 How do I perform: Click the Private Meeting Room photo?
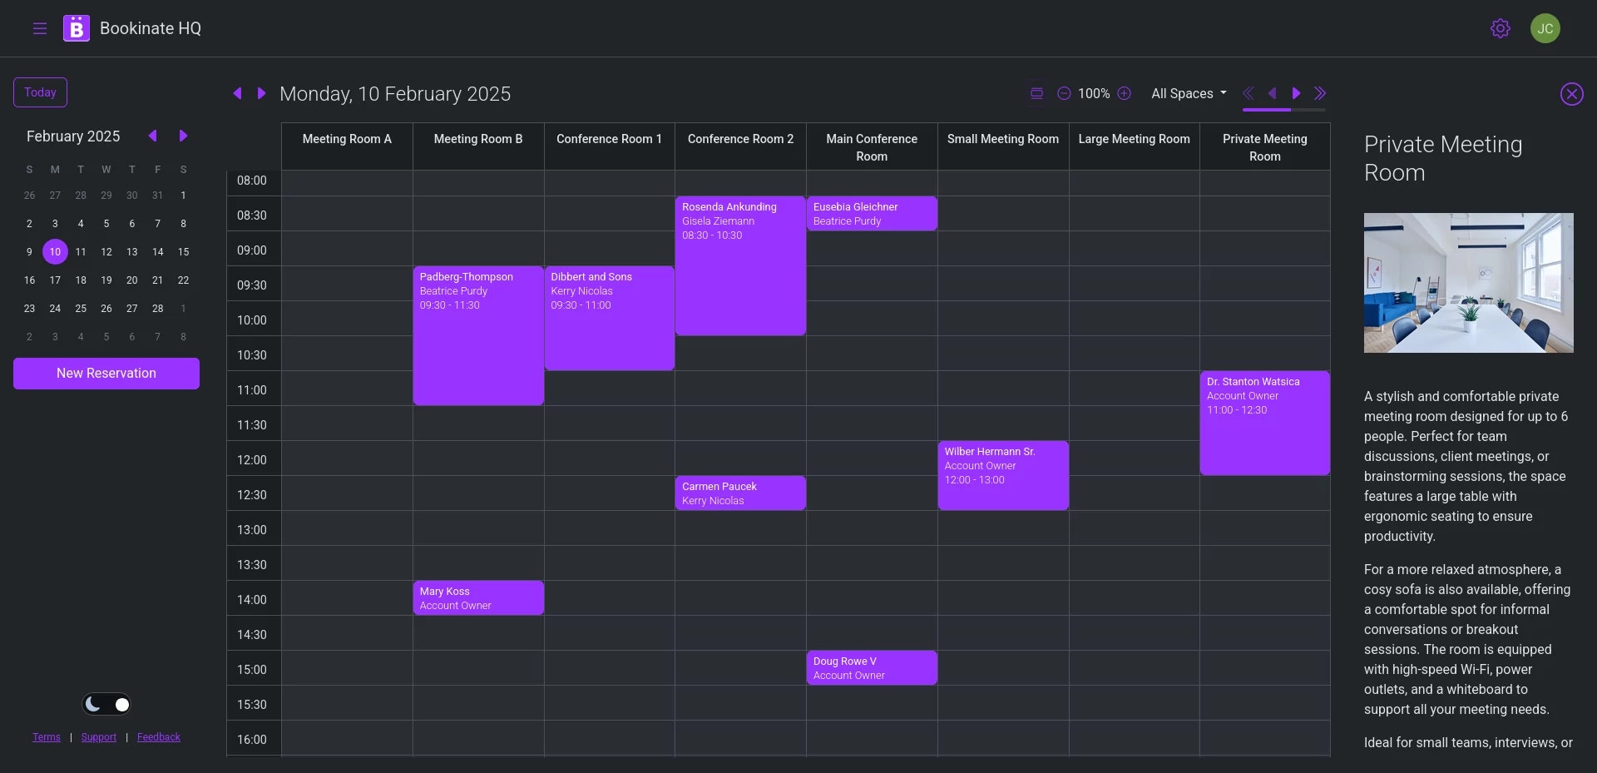coord(1469,283)
